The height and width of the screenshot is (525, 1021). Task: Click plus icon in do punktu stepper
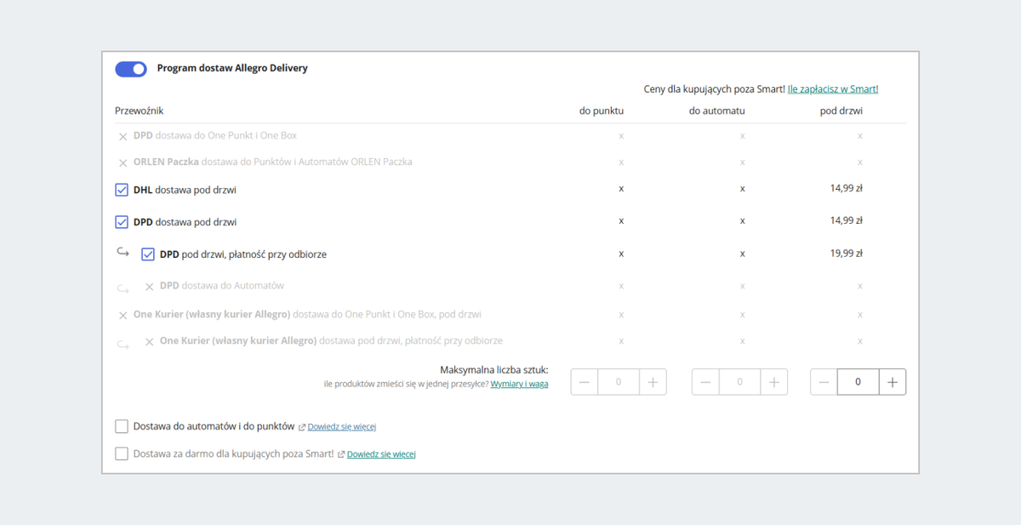coord(653,382)
